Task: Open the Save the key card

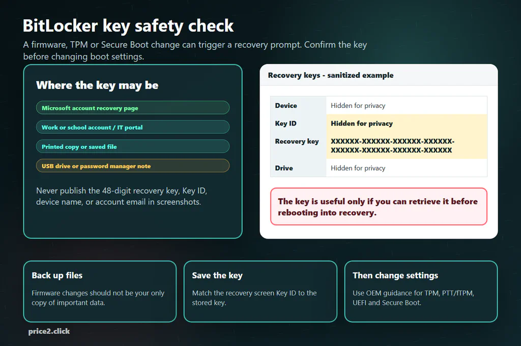Action: [x=260, y=292]
